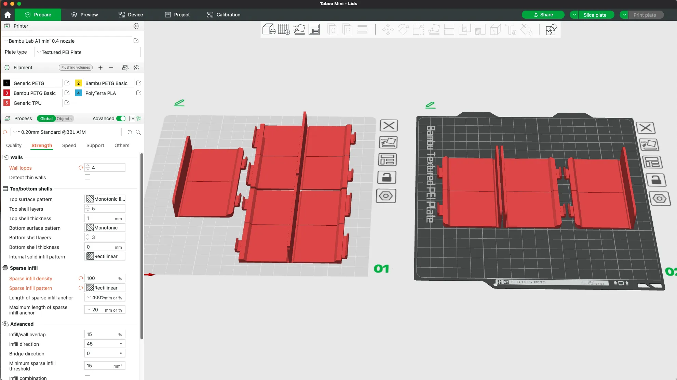Toggle Infill combination checkbox
The width and height of the screenshot is (677, 380).
pos(87,378)
